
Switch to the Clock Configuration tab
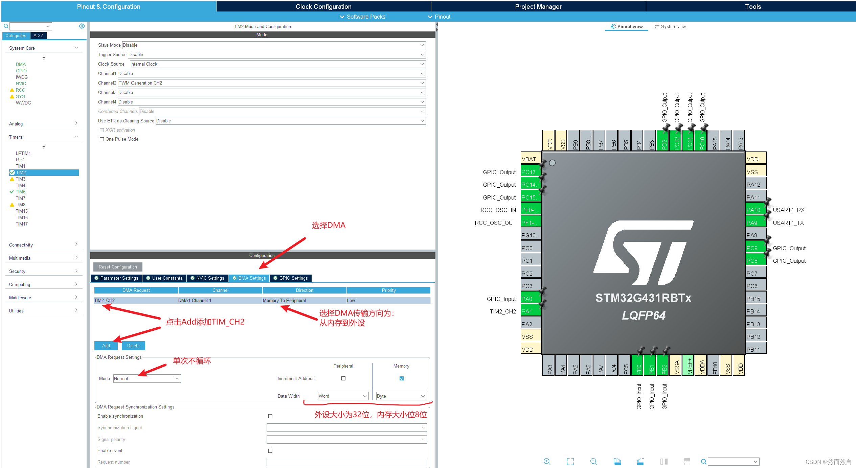(x=323, y=6)
